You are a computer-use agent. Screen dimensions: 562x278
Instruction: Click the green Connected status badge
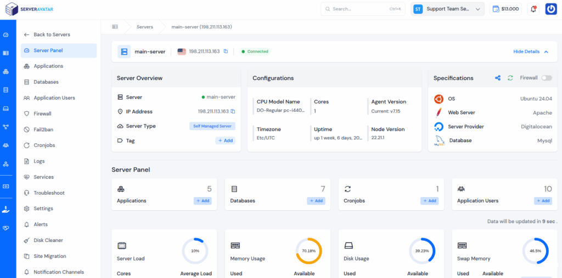point(255,51)
